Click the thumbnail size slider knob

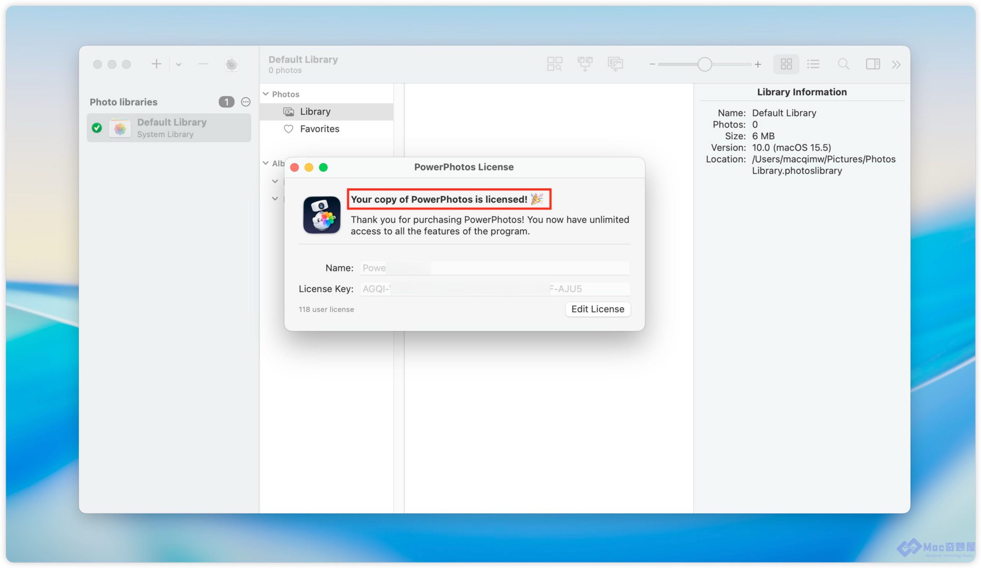point(704,64)
